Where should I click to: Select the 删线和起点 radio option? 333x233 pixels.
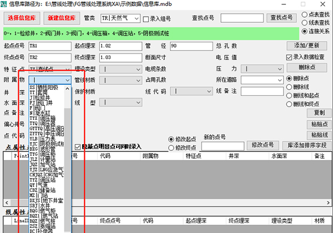290,95
